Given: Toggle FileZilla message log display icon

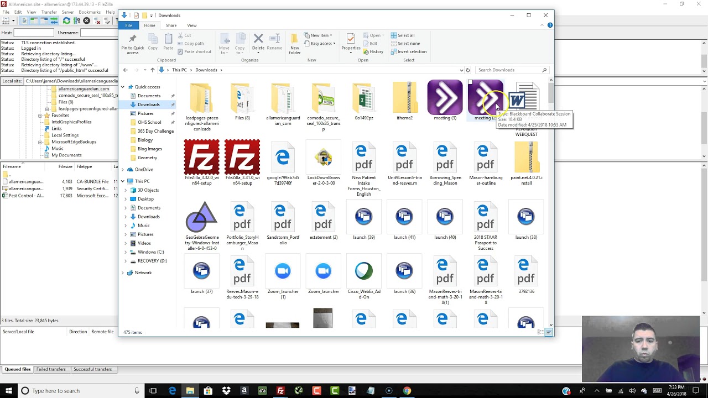Looking at the screenshot, I should click(x=24, y=20).
